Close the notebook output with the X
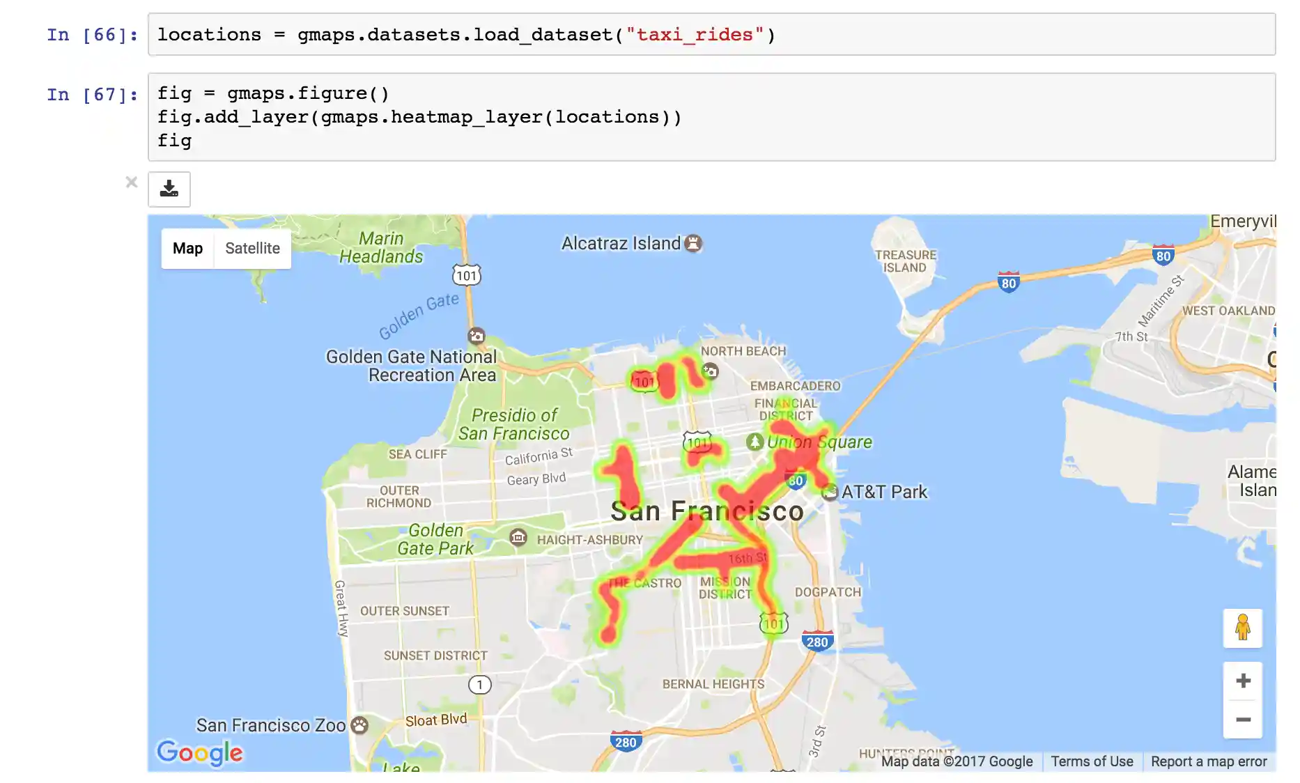Image resolution: width=1300 pixels, height=783 pixels. pos(132,182)
